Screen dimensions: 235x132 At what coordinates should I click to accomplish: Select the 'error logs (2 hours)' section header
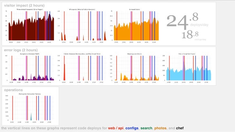pos(21,50)
